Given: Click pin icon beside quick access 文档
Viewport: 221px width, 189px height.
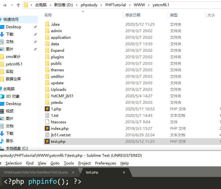Looking at the screenshot, I should click(35, 42).
